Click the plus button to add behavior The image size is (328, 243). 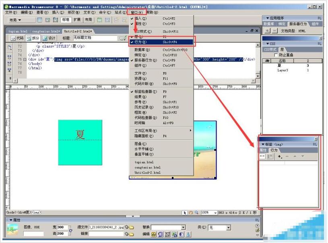[280, 156]
